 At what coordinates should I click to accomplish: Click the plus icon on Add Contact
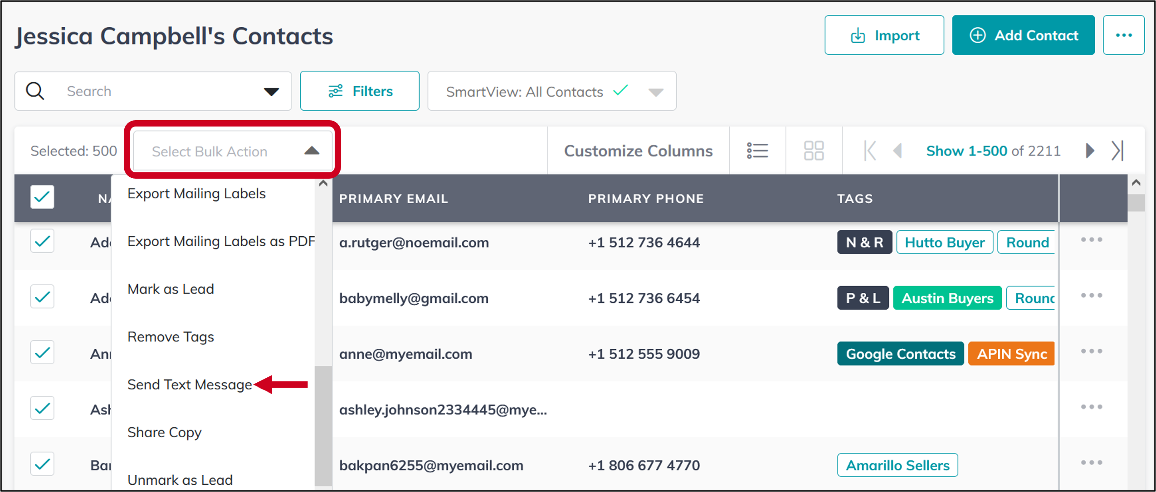(x=977, y=35)
